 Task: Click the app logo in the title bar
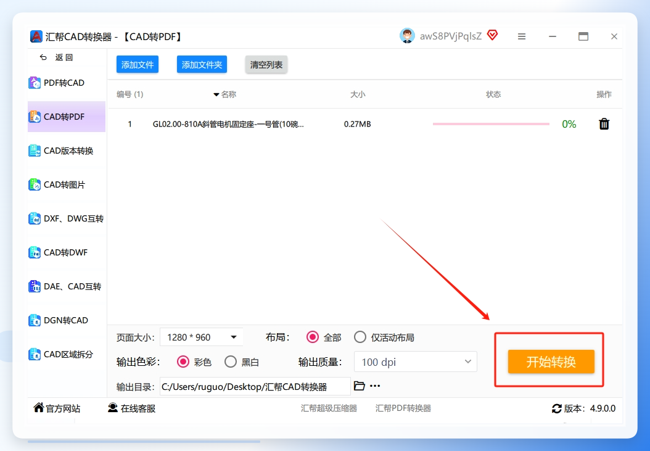click(x=36, y=36)
